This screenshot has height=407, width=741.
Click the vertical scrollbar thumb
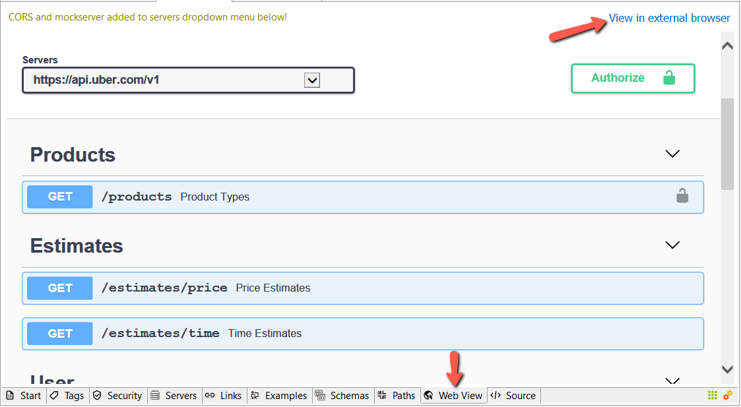click(727, 144)
